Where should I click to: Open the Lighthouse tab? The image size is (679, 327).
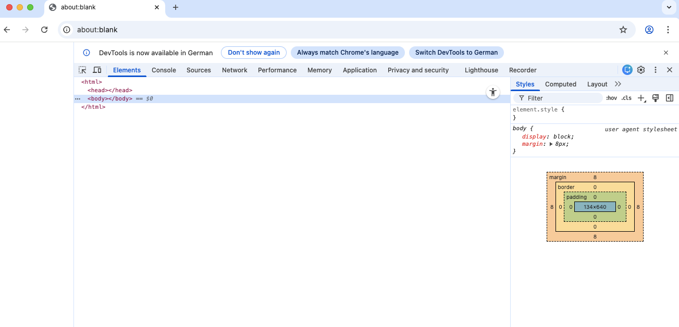pos(481,70)
